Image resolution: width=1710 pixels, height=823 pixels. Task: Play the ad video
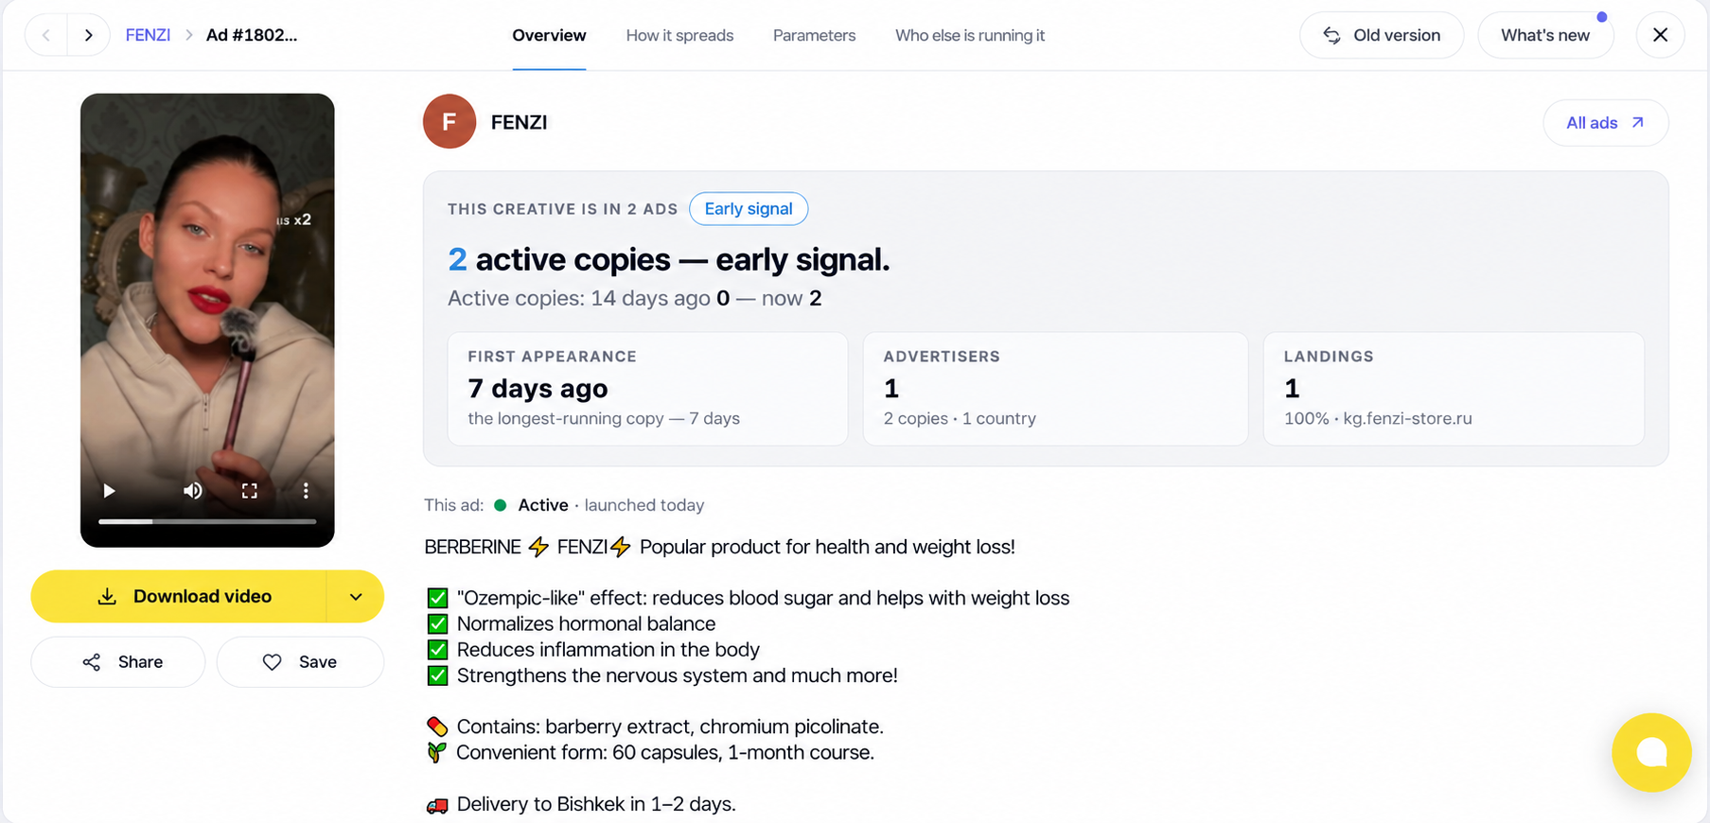point(109,490)
